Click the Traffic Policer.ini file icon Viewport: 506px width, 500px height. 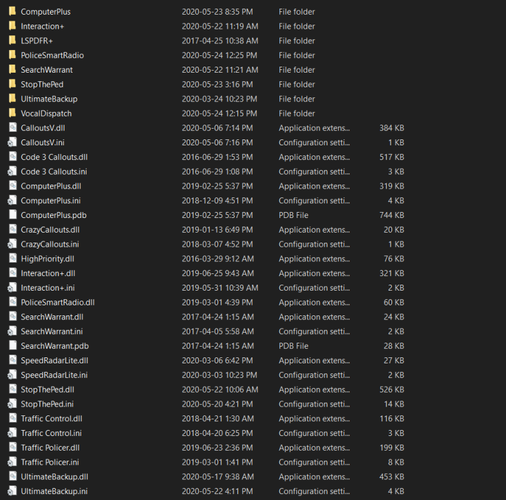point(12,462)
